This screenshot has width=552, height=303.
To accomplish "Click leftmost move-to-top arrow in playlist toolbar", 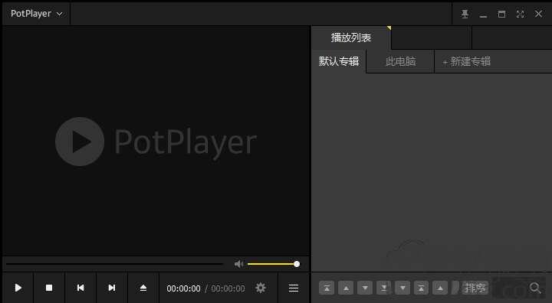I will pyautogui.click(x=327, y=288).
